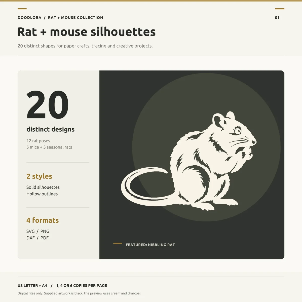The image size is (302, 302).
Task: Click the large "20" number
Action: pyautogui.click(x=48, y=105)
